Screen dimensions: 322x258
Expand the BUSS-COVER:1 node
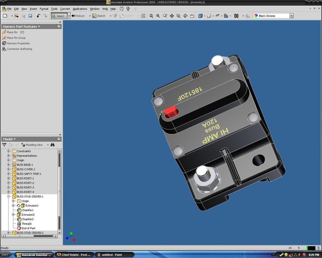click(8, 169)
